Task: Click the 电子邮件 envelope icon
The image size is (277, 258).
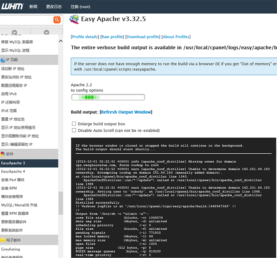Action: tap(3, 240)
